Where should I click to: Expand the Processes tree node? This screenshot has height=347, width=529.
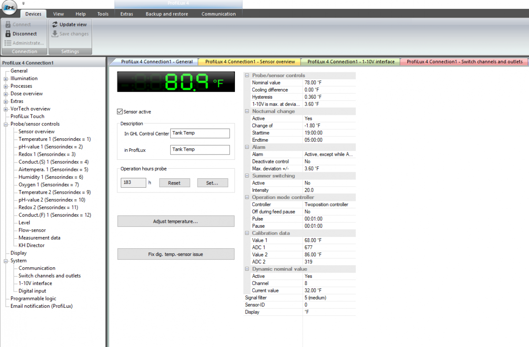pos(6,86)
